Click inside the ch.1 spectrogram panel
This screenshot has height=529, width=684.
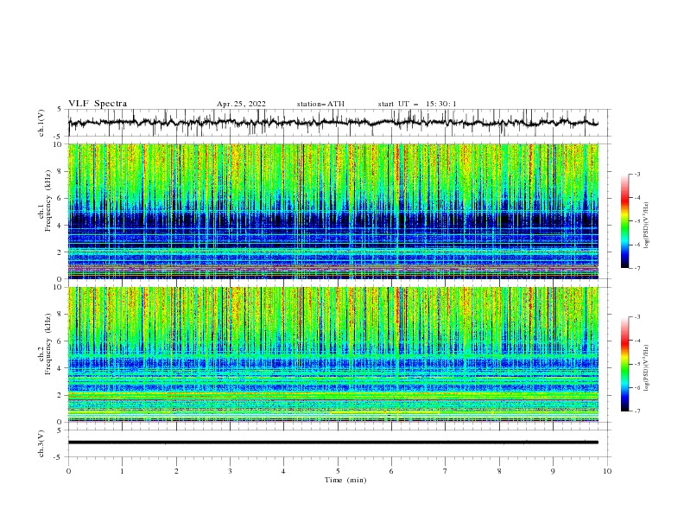pyautogui.click(x=332, y=211)
